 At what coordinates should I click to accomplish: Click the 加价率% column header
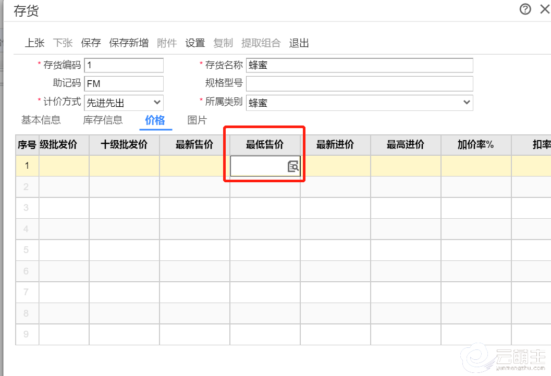click(x=475, y=145)
